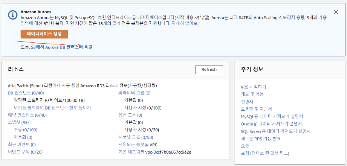The image size is (347, 166).
Task: Open 파라미터 그룹 (0) link
Action: pos(135,93)
